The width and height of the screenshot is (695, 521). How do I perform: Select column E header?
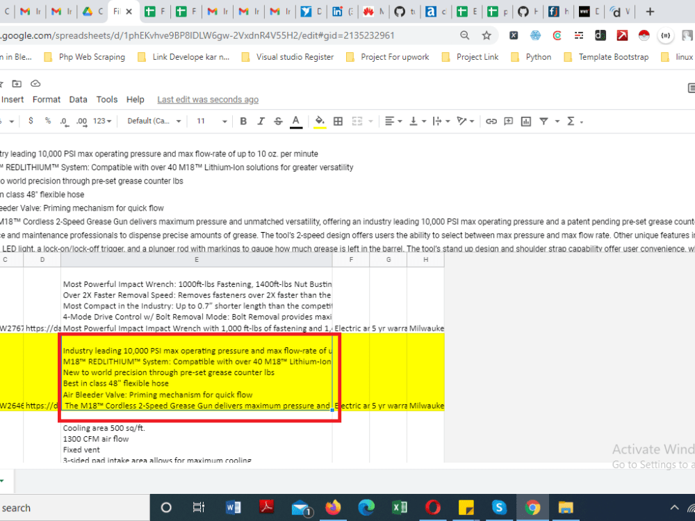[197, 260]
